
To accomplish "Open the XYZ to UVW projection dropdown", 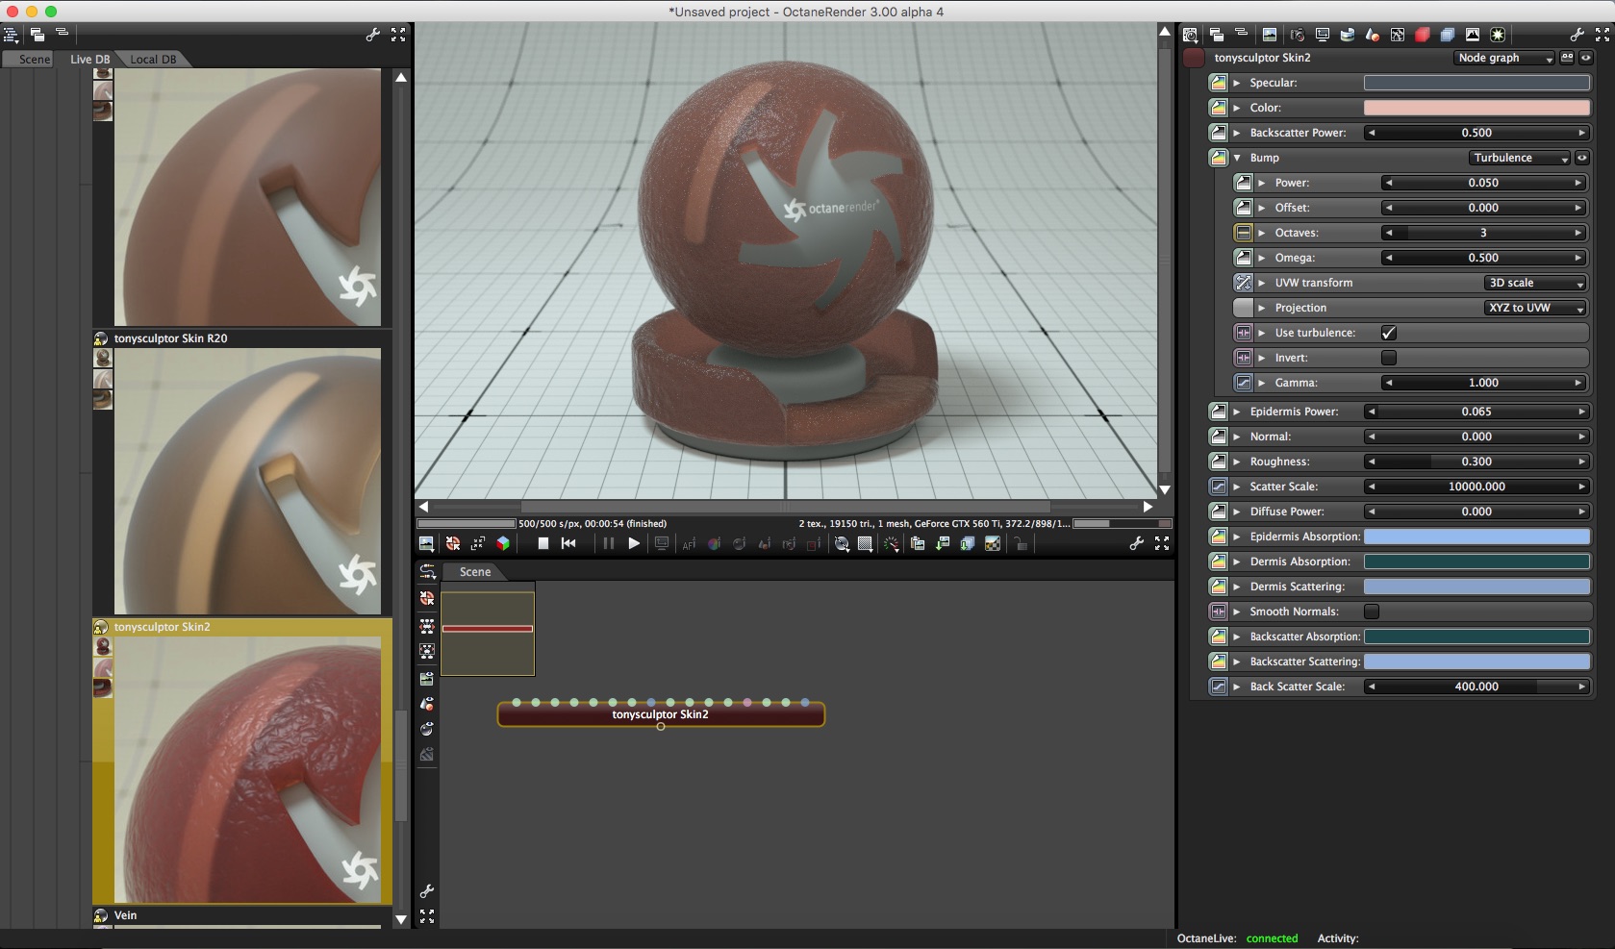I will click(x=1535, y=308).
